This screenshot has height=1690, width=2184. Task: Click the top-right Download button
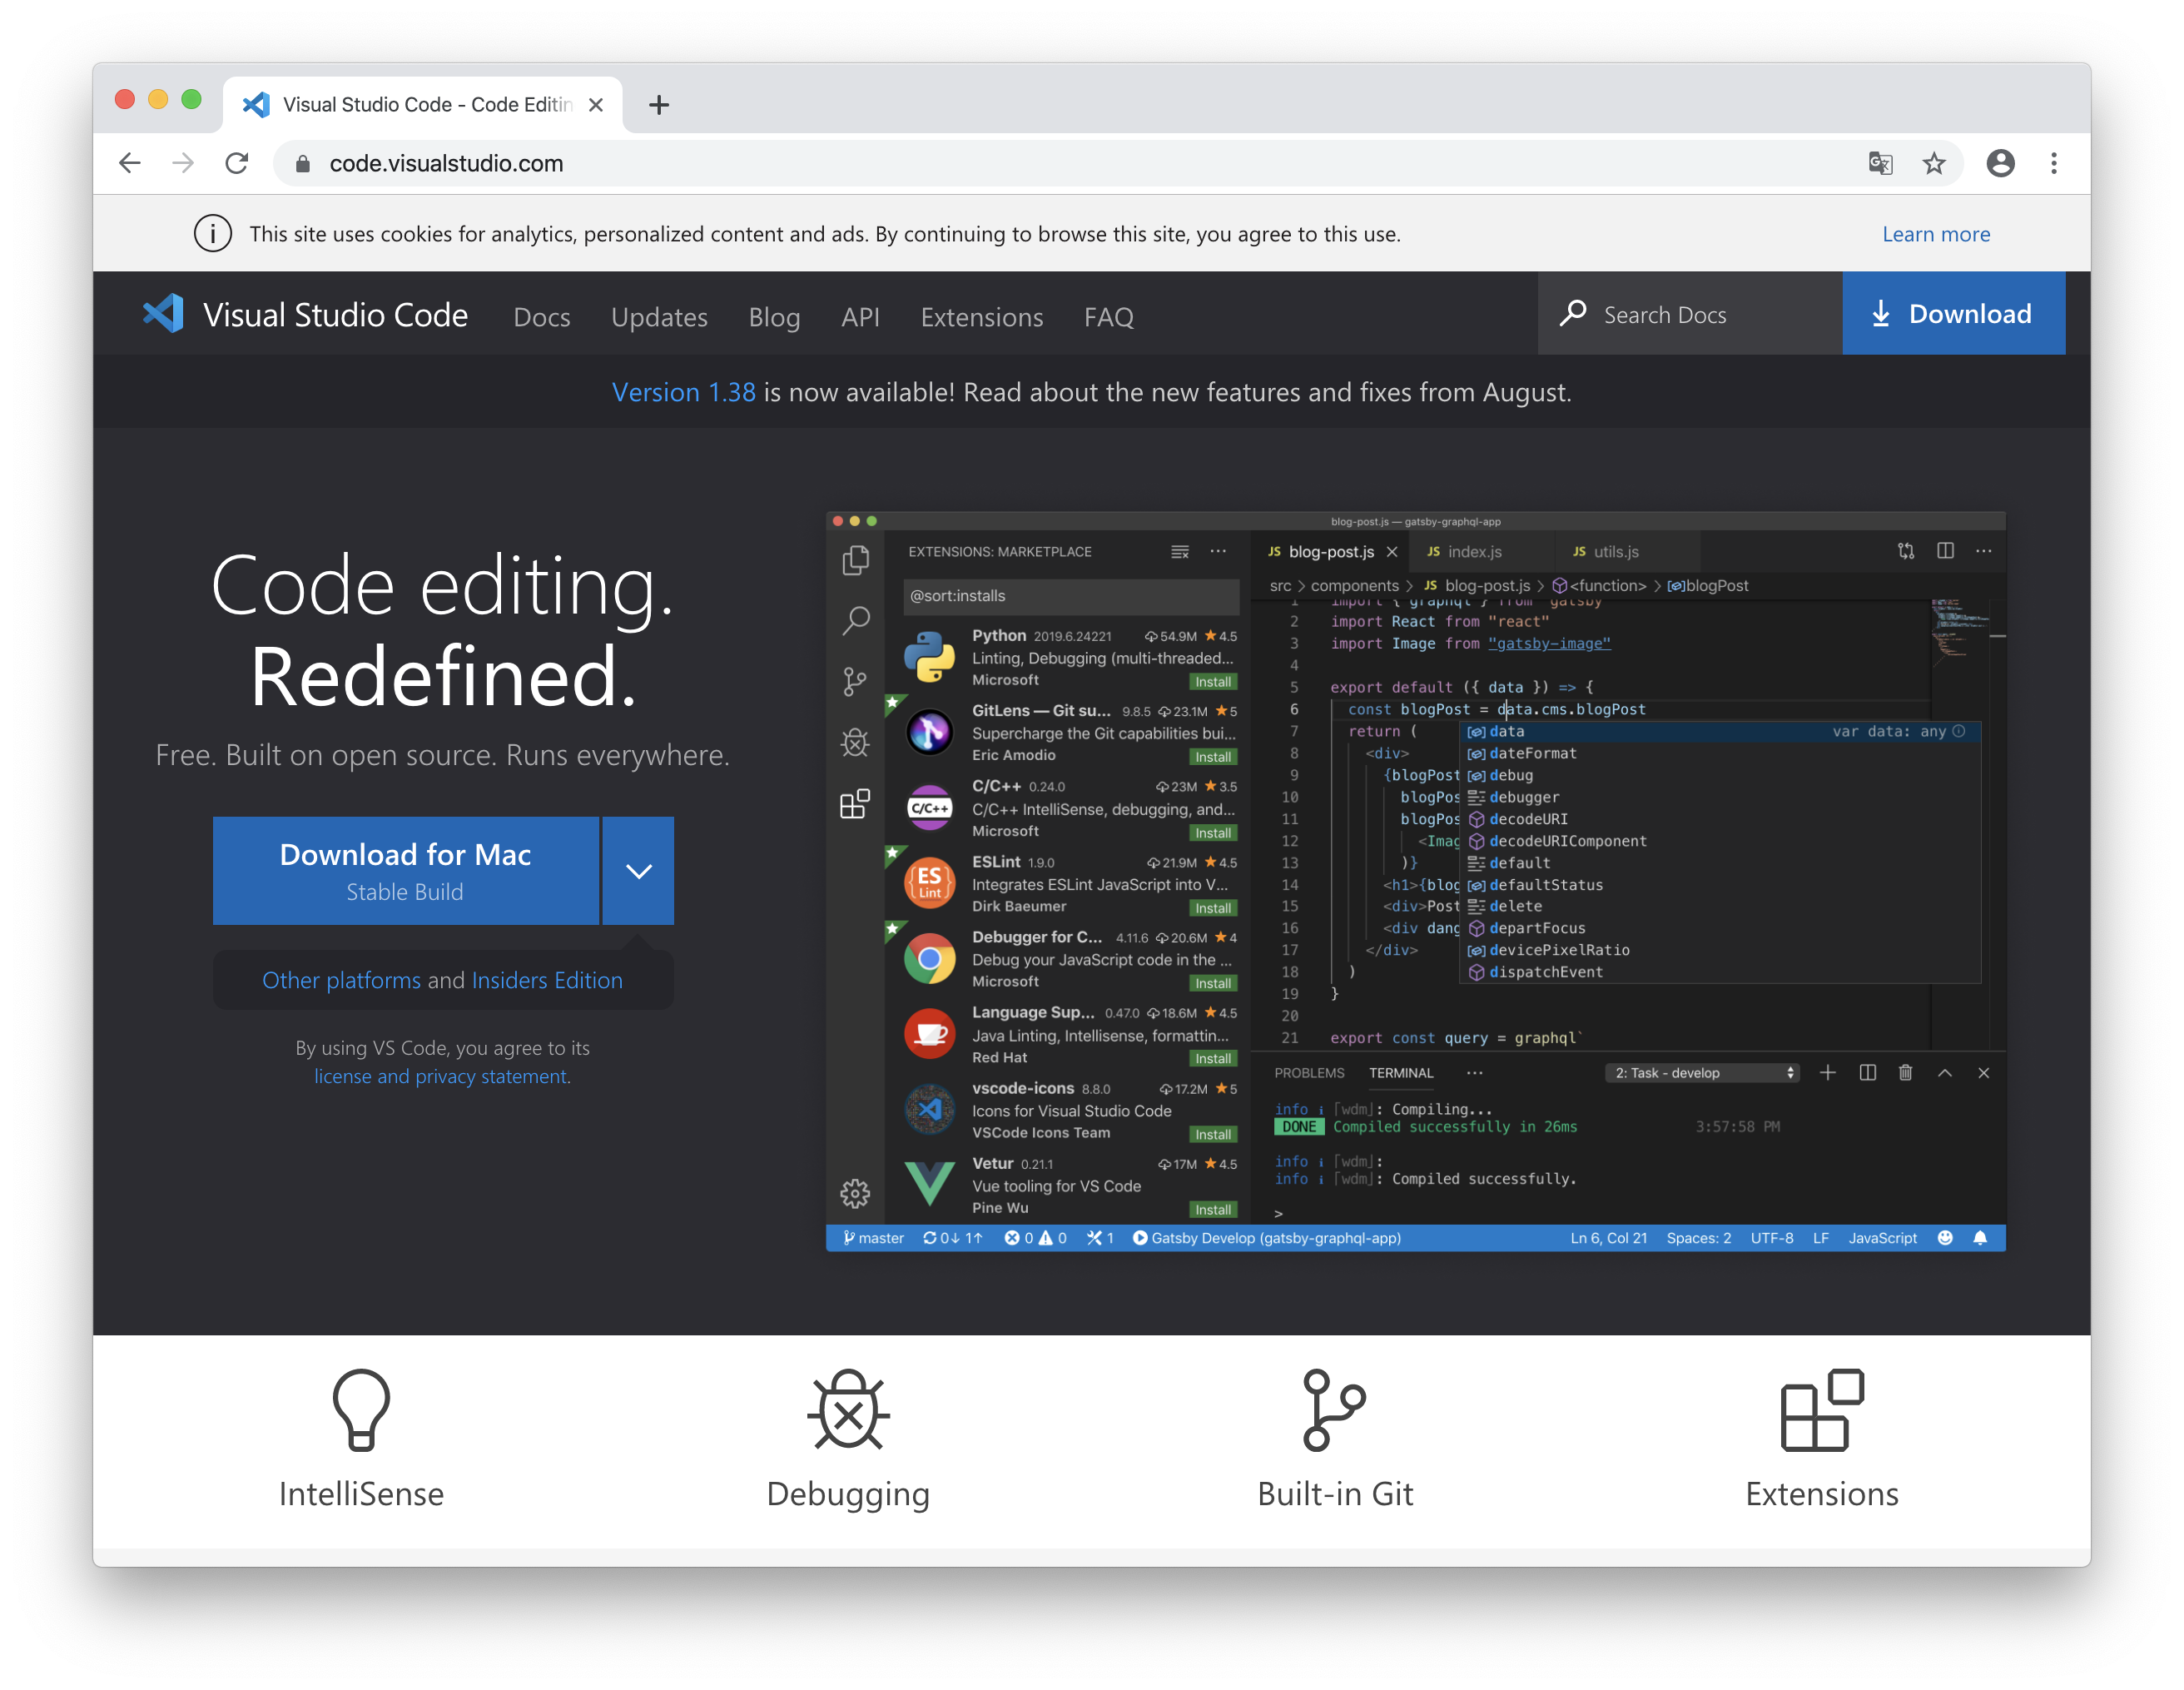click(1953, 314)
